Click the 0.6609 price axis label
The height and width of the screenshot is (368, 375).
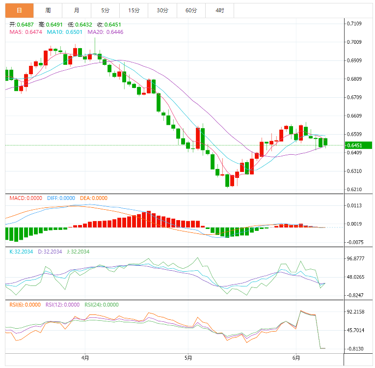tap(354, 115)
